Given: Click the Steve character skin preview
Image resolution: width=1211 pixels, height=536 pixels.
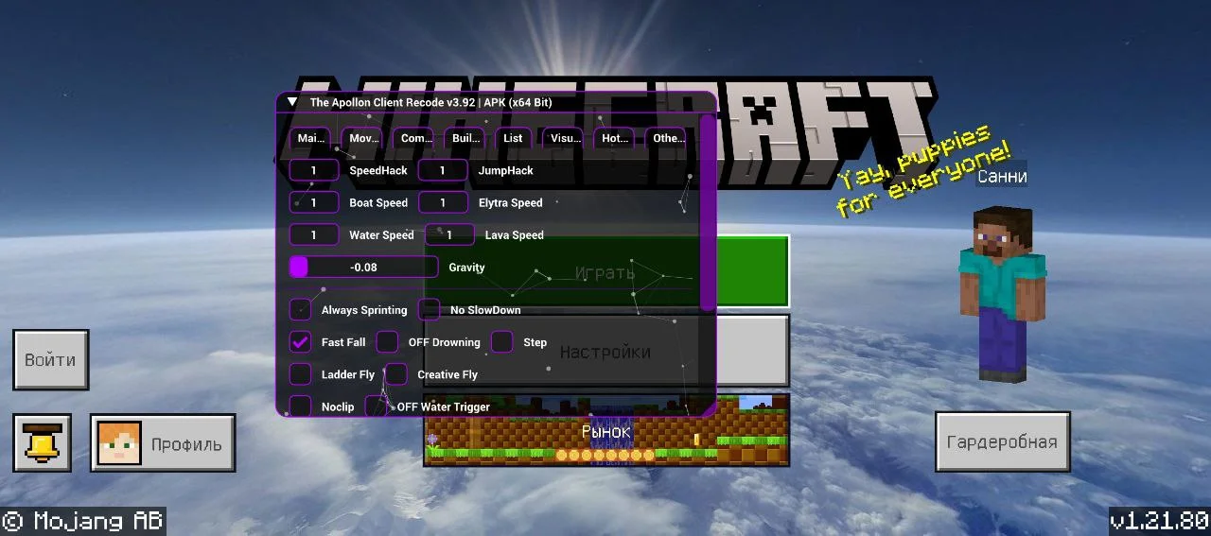Looking at the screenshot, I should pyautogui.click(x=1002, y=293).
